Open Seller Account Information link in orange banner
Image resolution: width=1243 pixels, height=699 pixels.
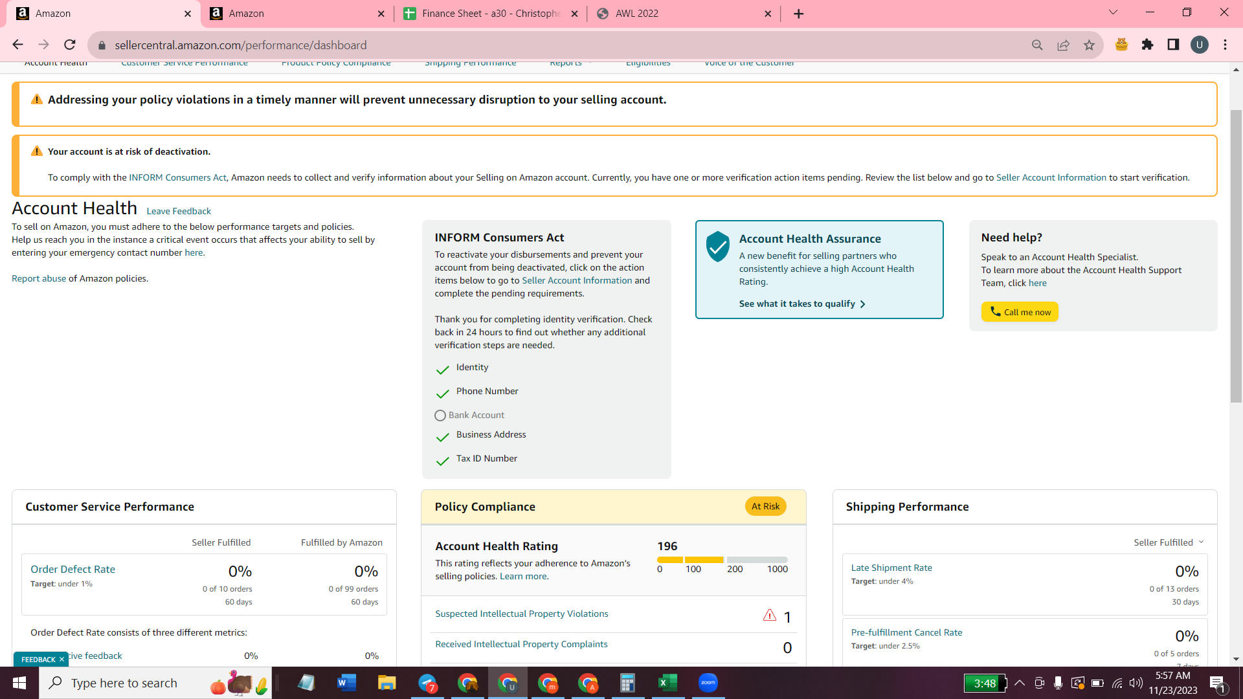(1051, 177)
